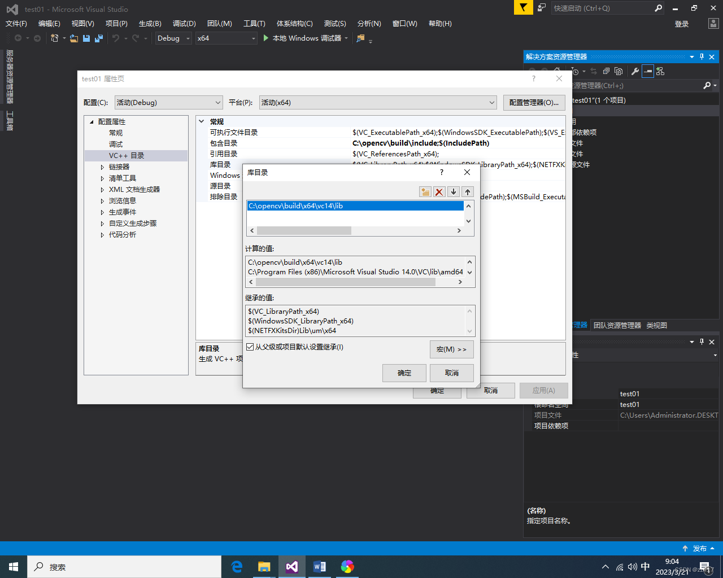The height and width of the screenshot is (578, 723).
Task: Click the new line icon in 库目录 dialog
Action: click(425, 191)
